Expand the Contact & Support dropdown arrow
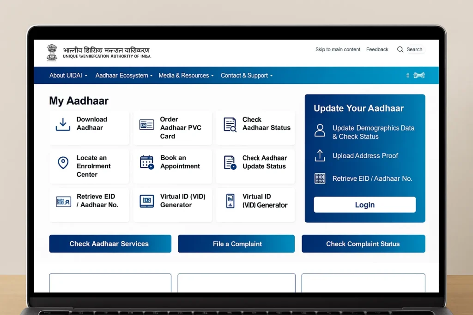This screenshot has height=315, width=473. tap(271, 76)
